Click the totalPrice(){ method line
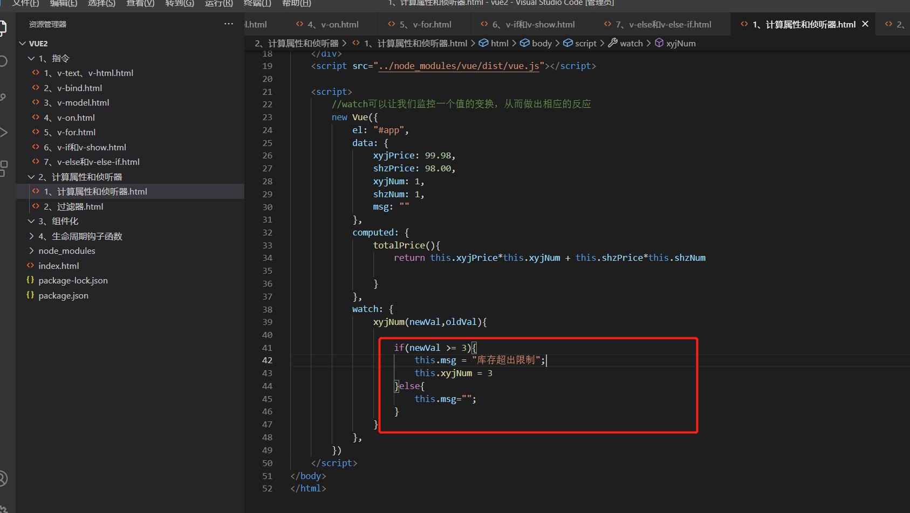Viewport: 910px width, 513px height. coord(407,245)
